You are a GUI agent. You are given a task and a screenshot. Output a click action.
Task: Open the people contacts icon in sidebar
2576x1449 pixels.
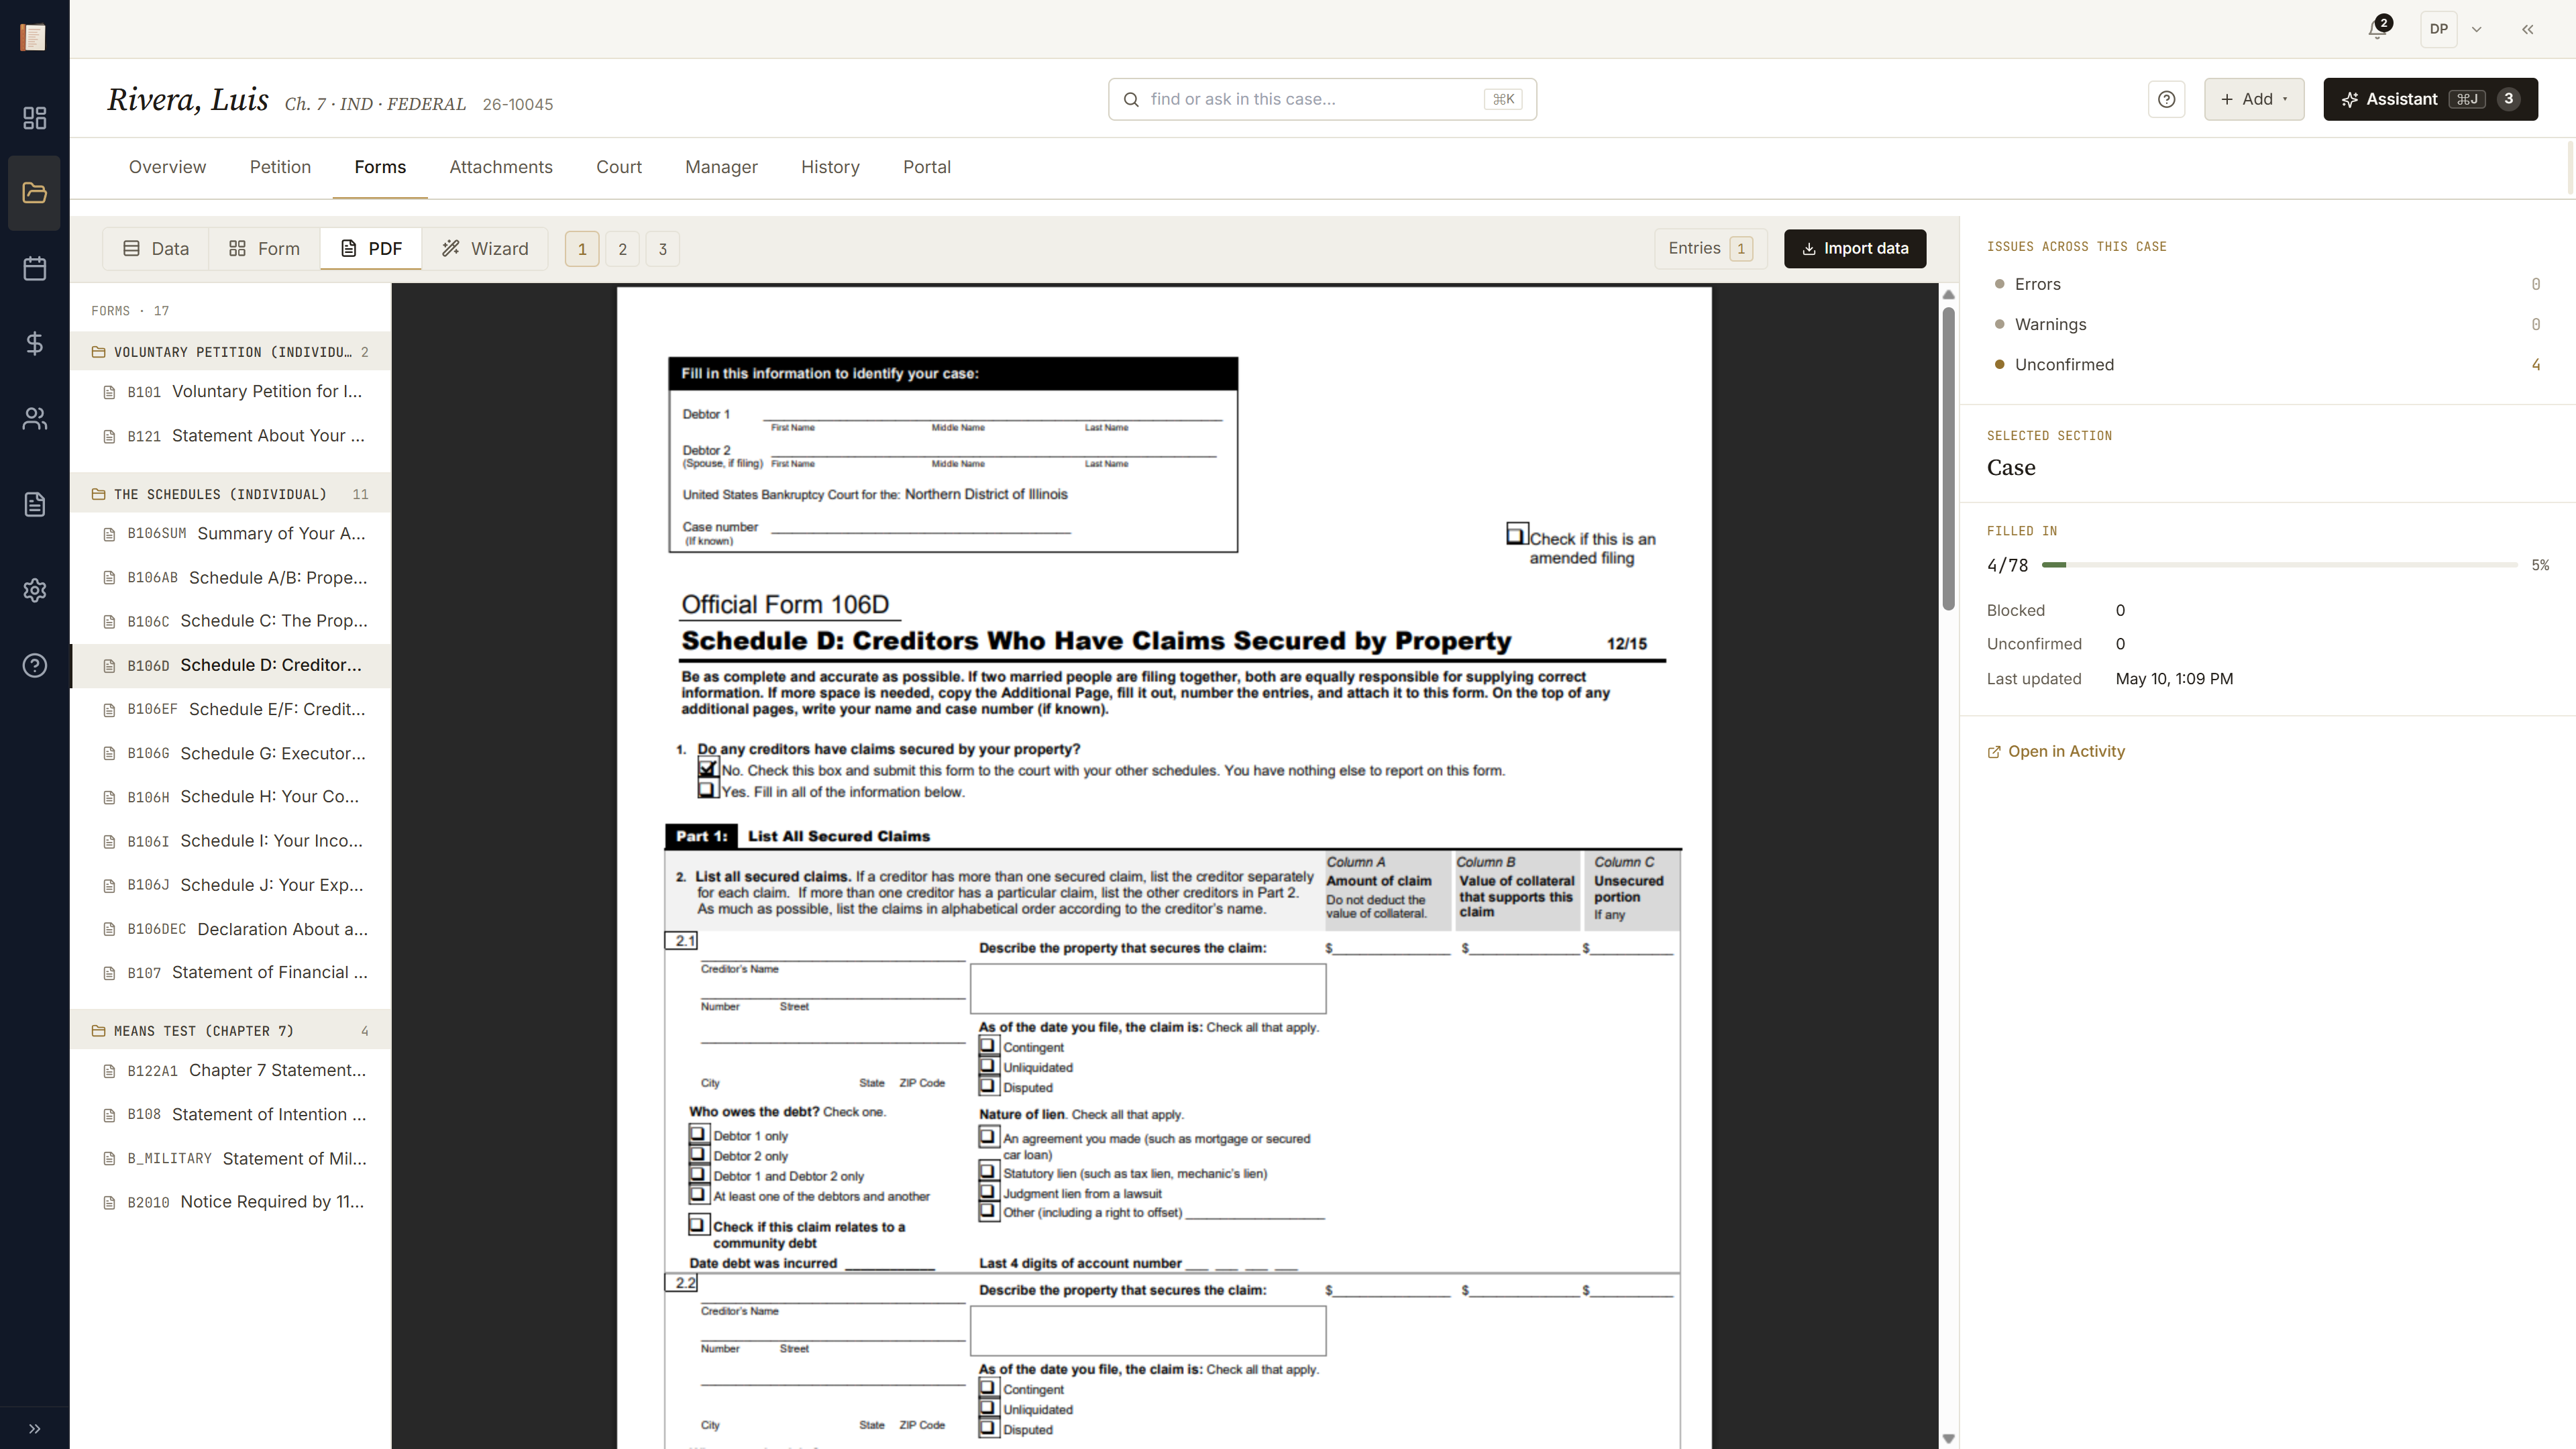pos(34,418)
